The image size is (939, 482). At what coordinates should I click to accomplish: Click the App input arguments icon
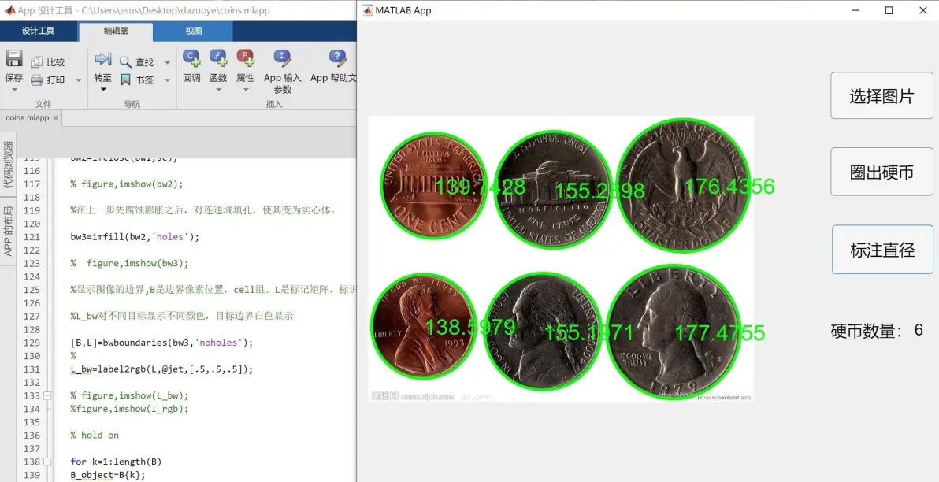pos(282,58)
